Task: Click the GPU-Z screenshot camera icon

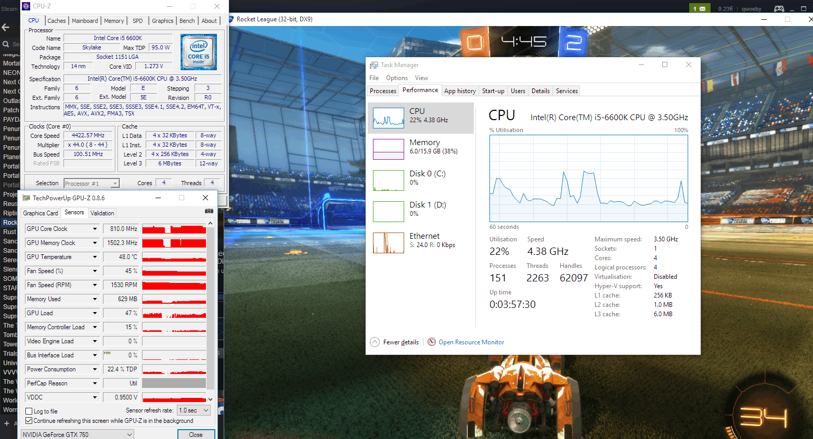Action: point(209,211)
